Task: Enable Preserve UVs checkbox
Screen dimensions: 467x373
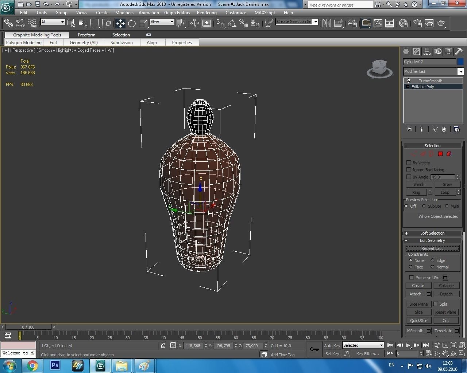Action: click(x=412, y=278)
